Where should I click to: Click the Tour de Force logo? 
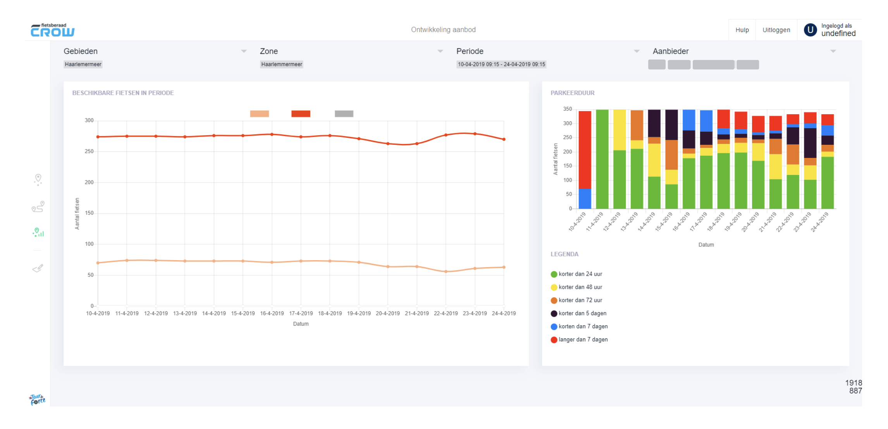(x=37, y=399)
